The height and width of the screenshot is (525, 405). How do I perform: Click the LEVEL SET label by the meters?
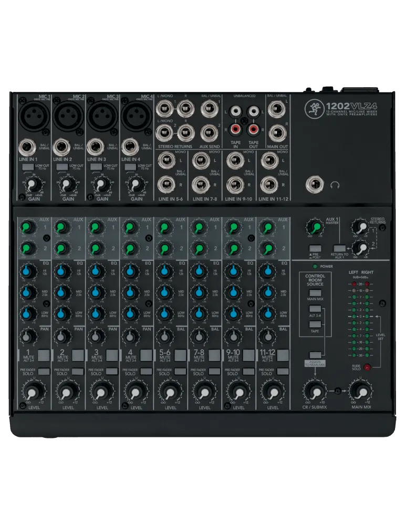(x=380, y=337)
